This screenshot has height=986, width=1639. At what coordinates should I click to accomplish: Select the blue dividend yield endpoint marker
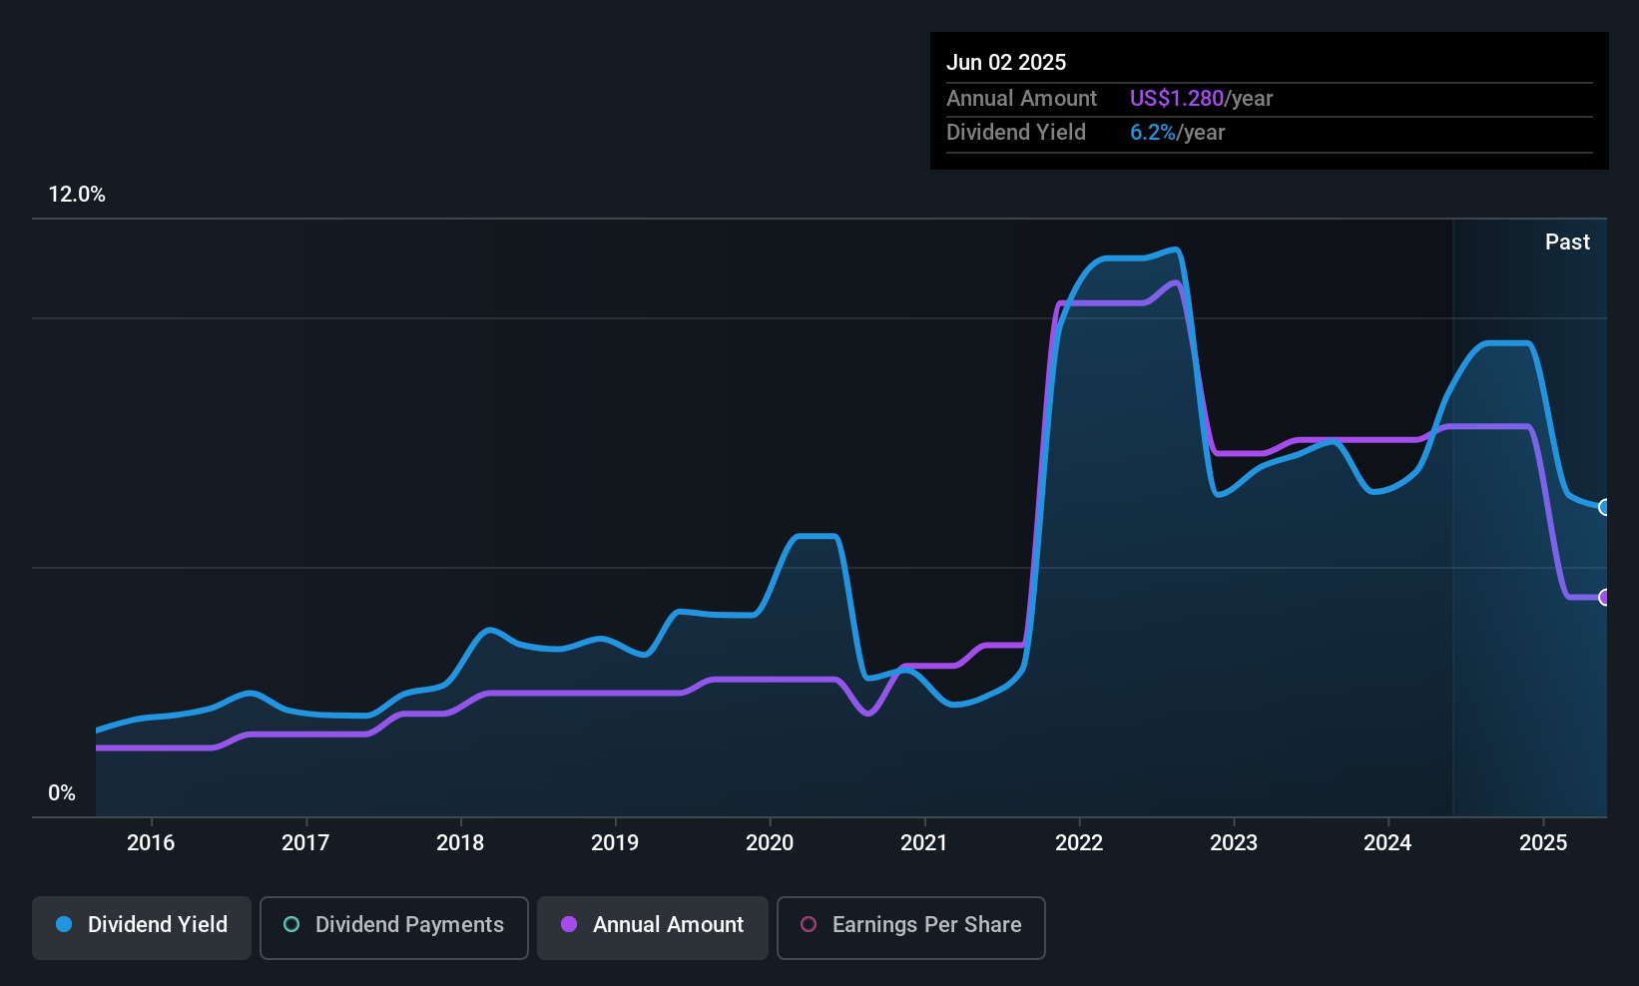point(1605,507)
